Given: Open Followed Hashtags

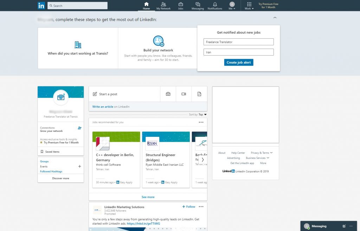Looking at the screenshot, I should coord(51,172).
